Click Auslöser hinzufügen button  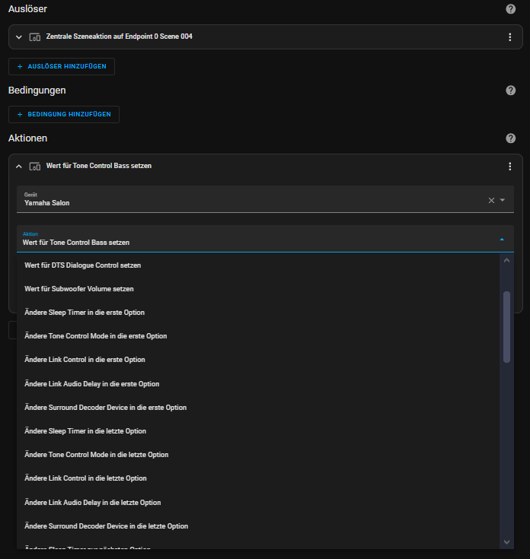tap(62, 66)
